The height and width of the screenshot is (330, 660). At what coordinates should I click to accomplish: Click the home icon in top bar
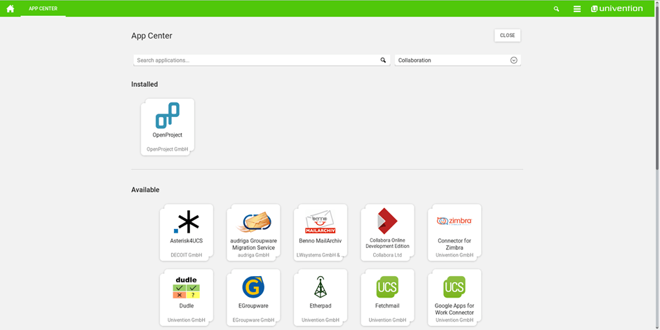10,8
